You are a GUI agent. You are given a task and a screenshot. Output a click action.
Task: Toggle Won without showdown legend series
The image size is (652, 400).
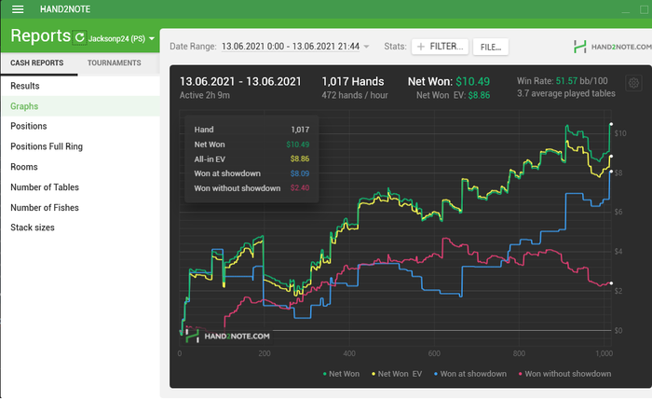click(564, 374)
